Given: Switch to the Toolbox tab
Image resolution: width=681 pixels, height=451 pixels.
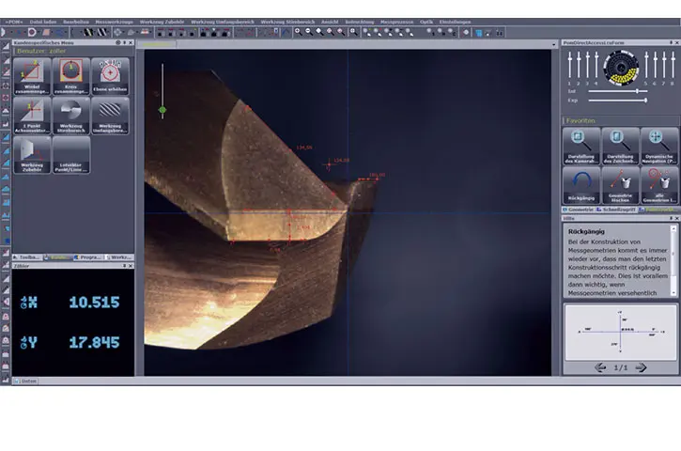Looking at the screenshot, I should 26,257.
